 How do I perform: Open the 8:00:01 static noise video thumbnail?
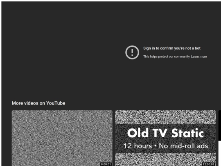62,138
